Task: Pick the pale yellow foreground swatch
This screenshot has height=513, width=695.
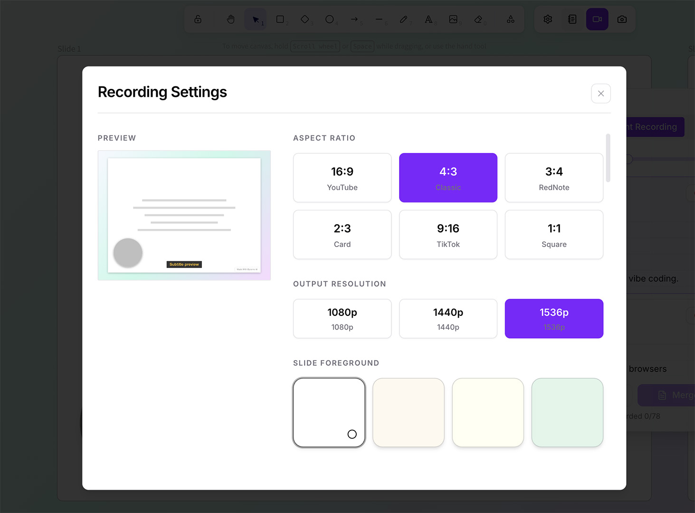Action: tap(488, 412)
